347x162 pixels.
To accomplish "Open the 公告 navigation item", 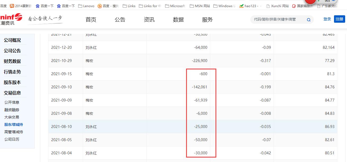I will tap(120, 20).
